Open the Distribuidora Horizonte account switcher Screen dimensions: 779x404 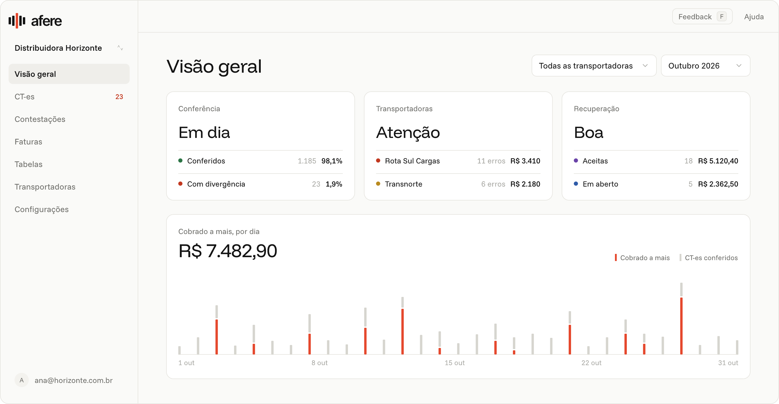pyautogui.click(x=69, y=48)
